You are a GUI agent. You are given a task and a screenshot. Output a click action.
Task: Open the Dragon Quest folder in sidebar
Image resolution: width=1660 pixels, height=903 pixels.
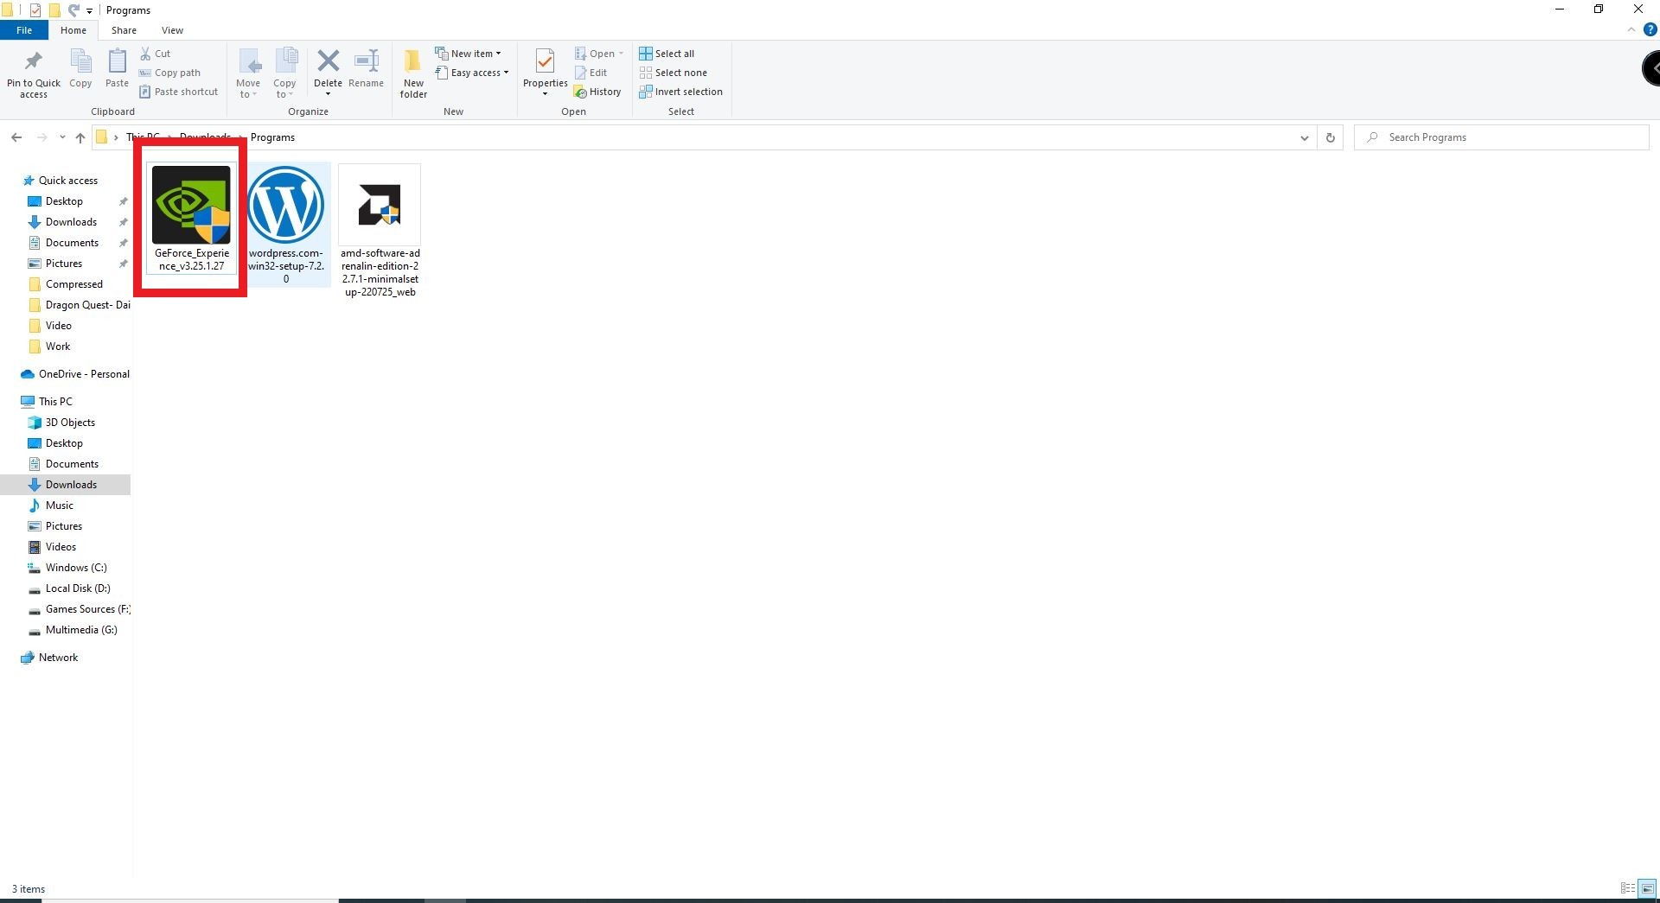pyautogui.click(x=87, y=305)
